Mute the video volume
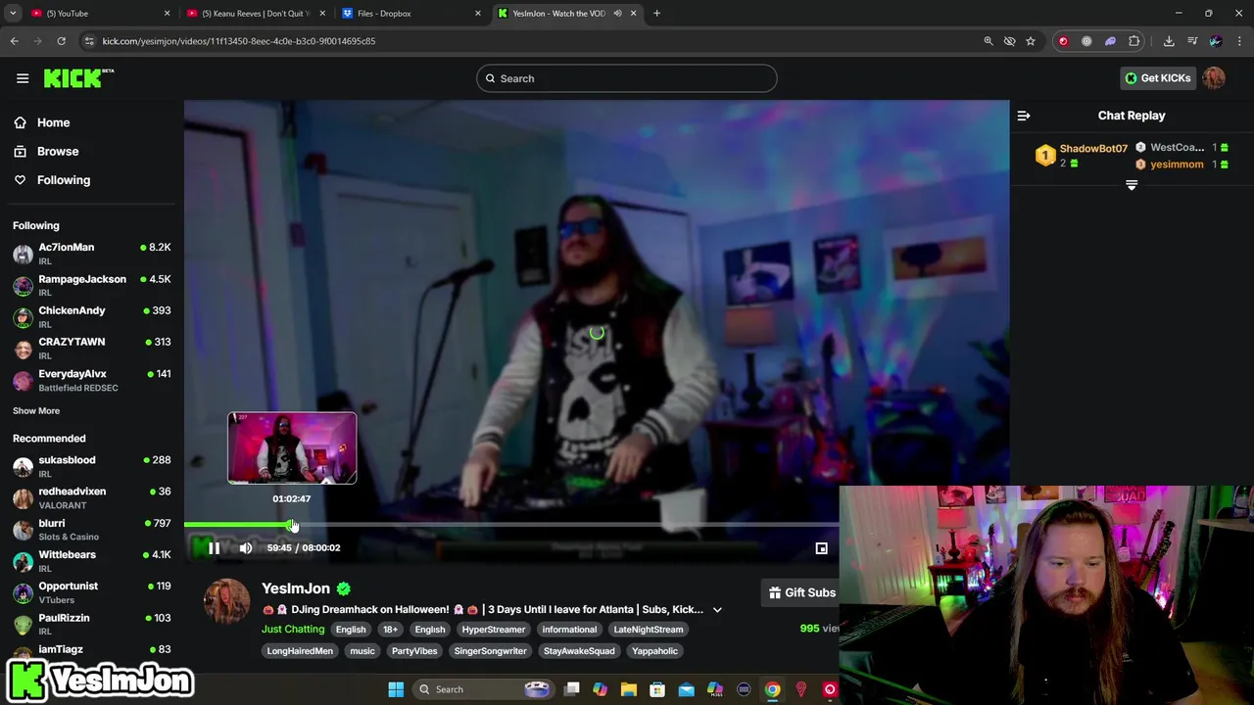The image size is (1254, 705). pyautogui.click(x=246, y=548)
